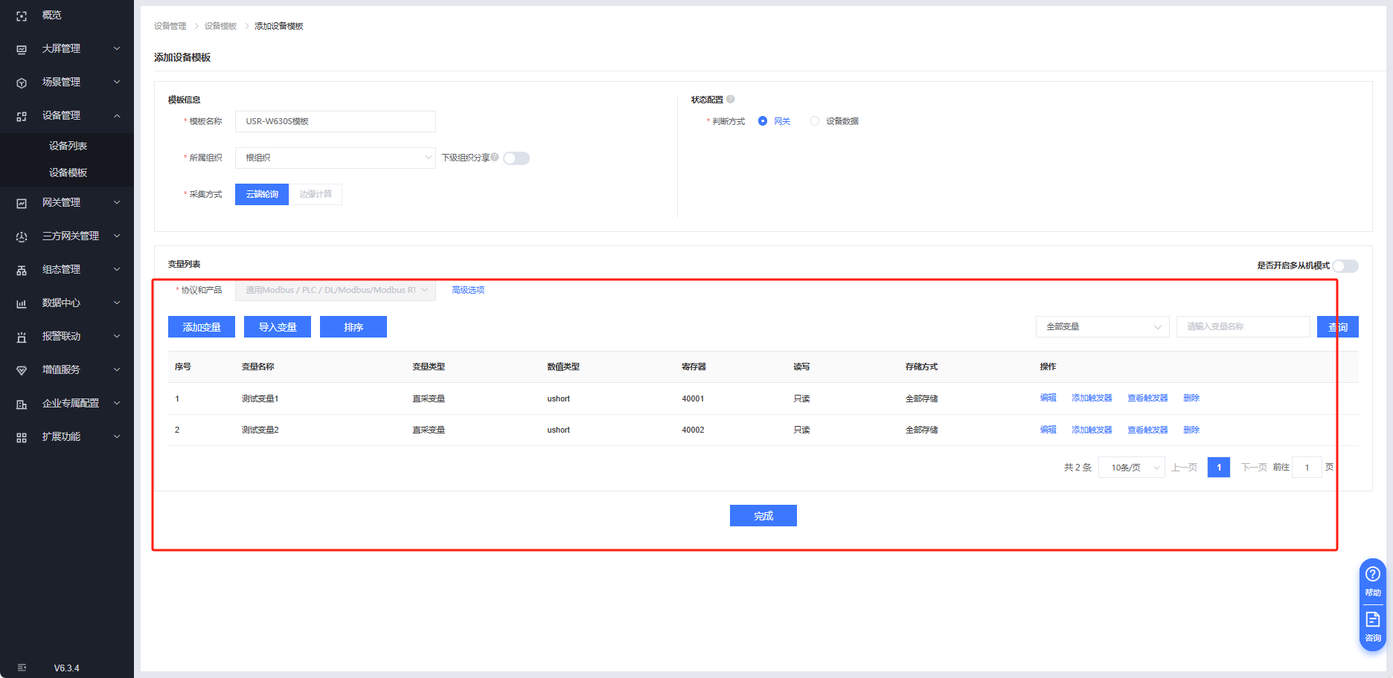Open the 咨询 consultation icon

[x=1372, y=620]
